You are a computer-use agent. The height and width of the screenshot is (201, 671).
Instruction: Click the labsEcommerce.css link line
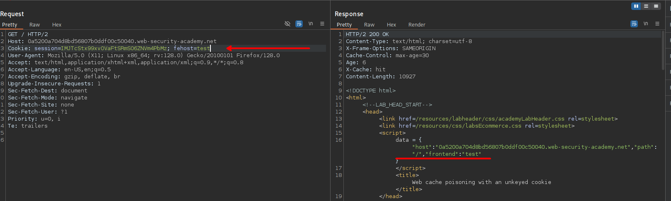[x=477, y=126]
